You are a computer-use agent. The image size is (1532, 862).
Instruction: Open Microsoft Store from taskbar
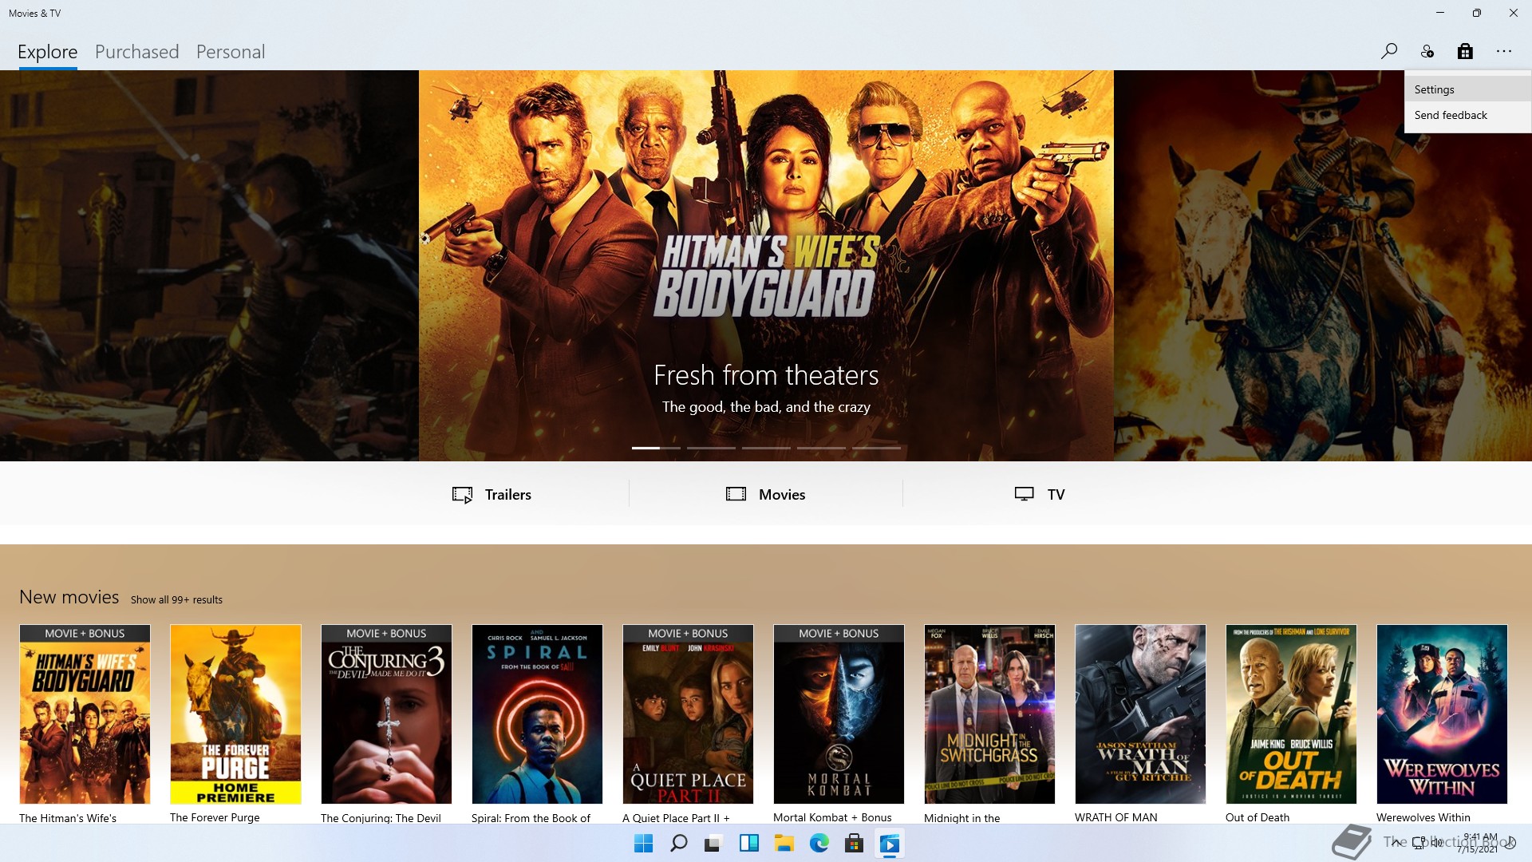[854, 844]
